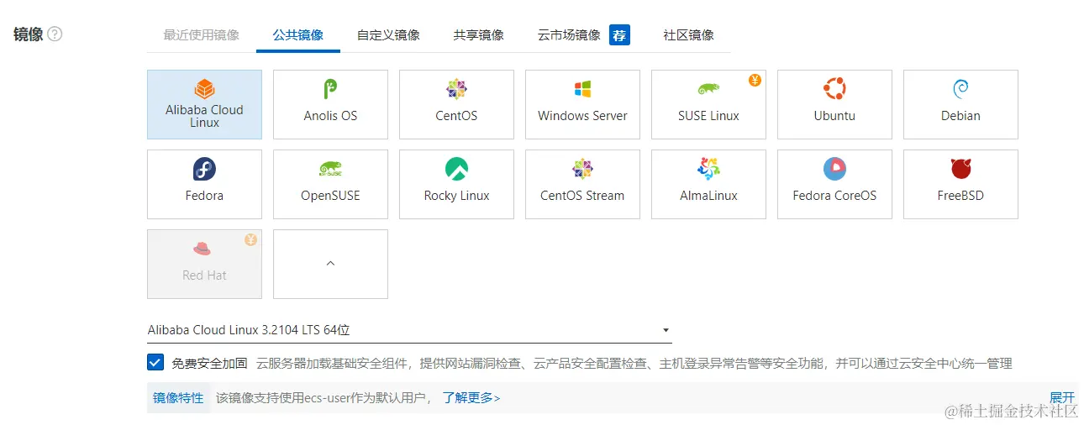
Task: Click the paid badge on Red Hat
Action: (250, 240)
